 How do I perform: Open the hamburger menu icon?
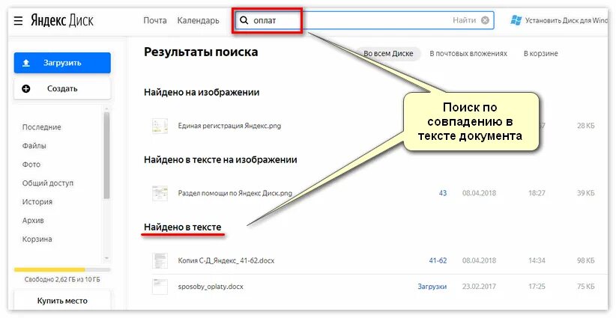pyautogui.click(x=18, y=20)
